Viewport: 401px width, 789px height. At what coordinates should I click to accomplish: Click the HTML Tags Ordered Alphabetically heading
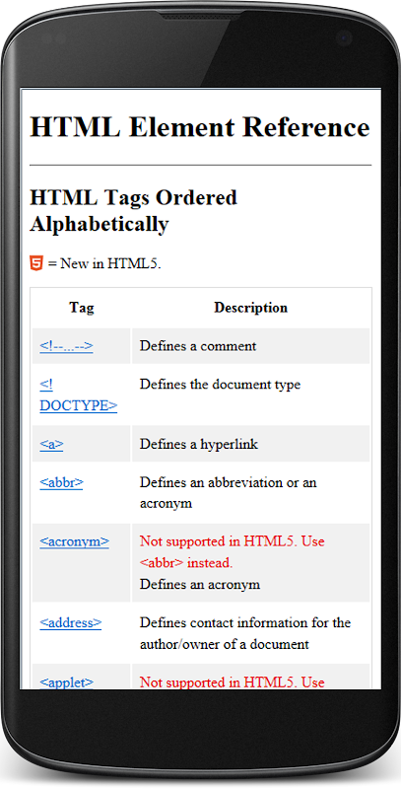point(133,211)
